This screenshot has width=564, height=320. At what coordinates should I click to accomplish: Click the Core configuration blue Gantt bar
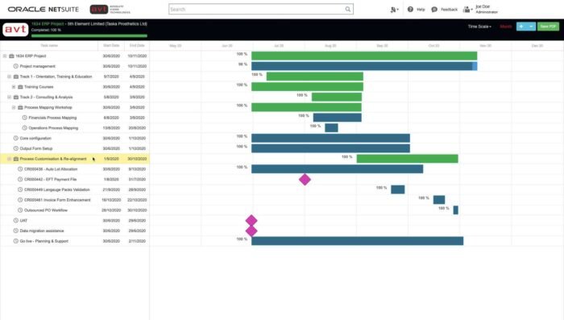(330, 138)
